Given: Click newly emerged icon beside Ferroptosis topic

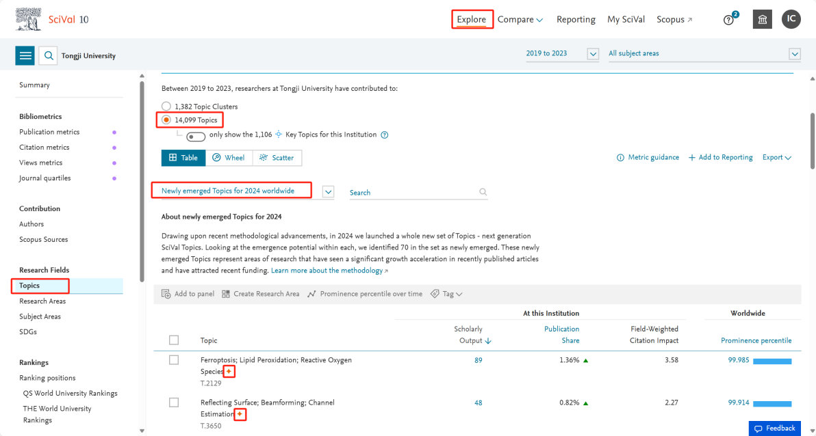Looking at the screenshot, I should 229,372.
